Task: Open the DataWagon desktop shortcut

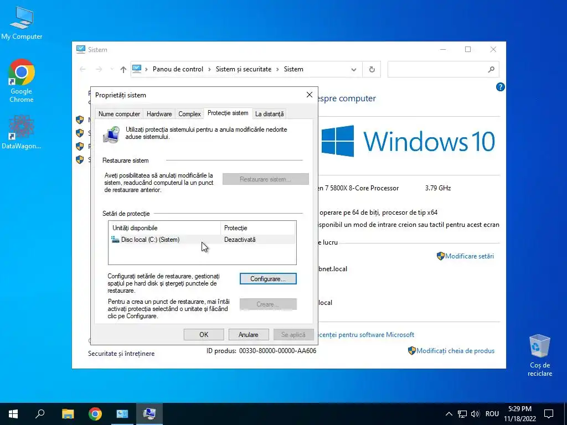Action: [x=22, y=132]
